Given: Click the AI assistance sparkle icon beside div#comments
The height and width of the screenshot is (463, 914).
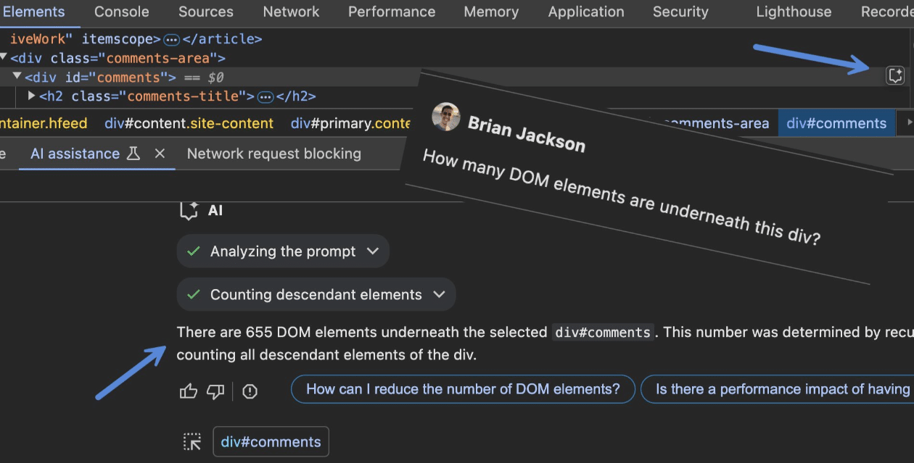Looking at the screenshot, I should click(x=896, y=75).
